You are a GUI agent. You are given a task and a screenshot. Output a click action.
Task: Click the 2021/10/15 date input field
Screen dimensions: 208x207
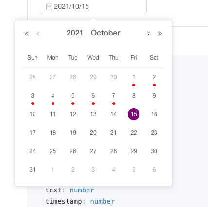click(93, 7)
